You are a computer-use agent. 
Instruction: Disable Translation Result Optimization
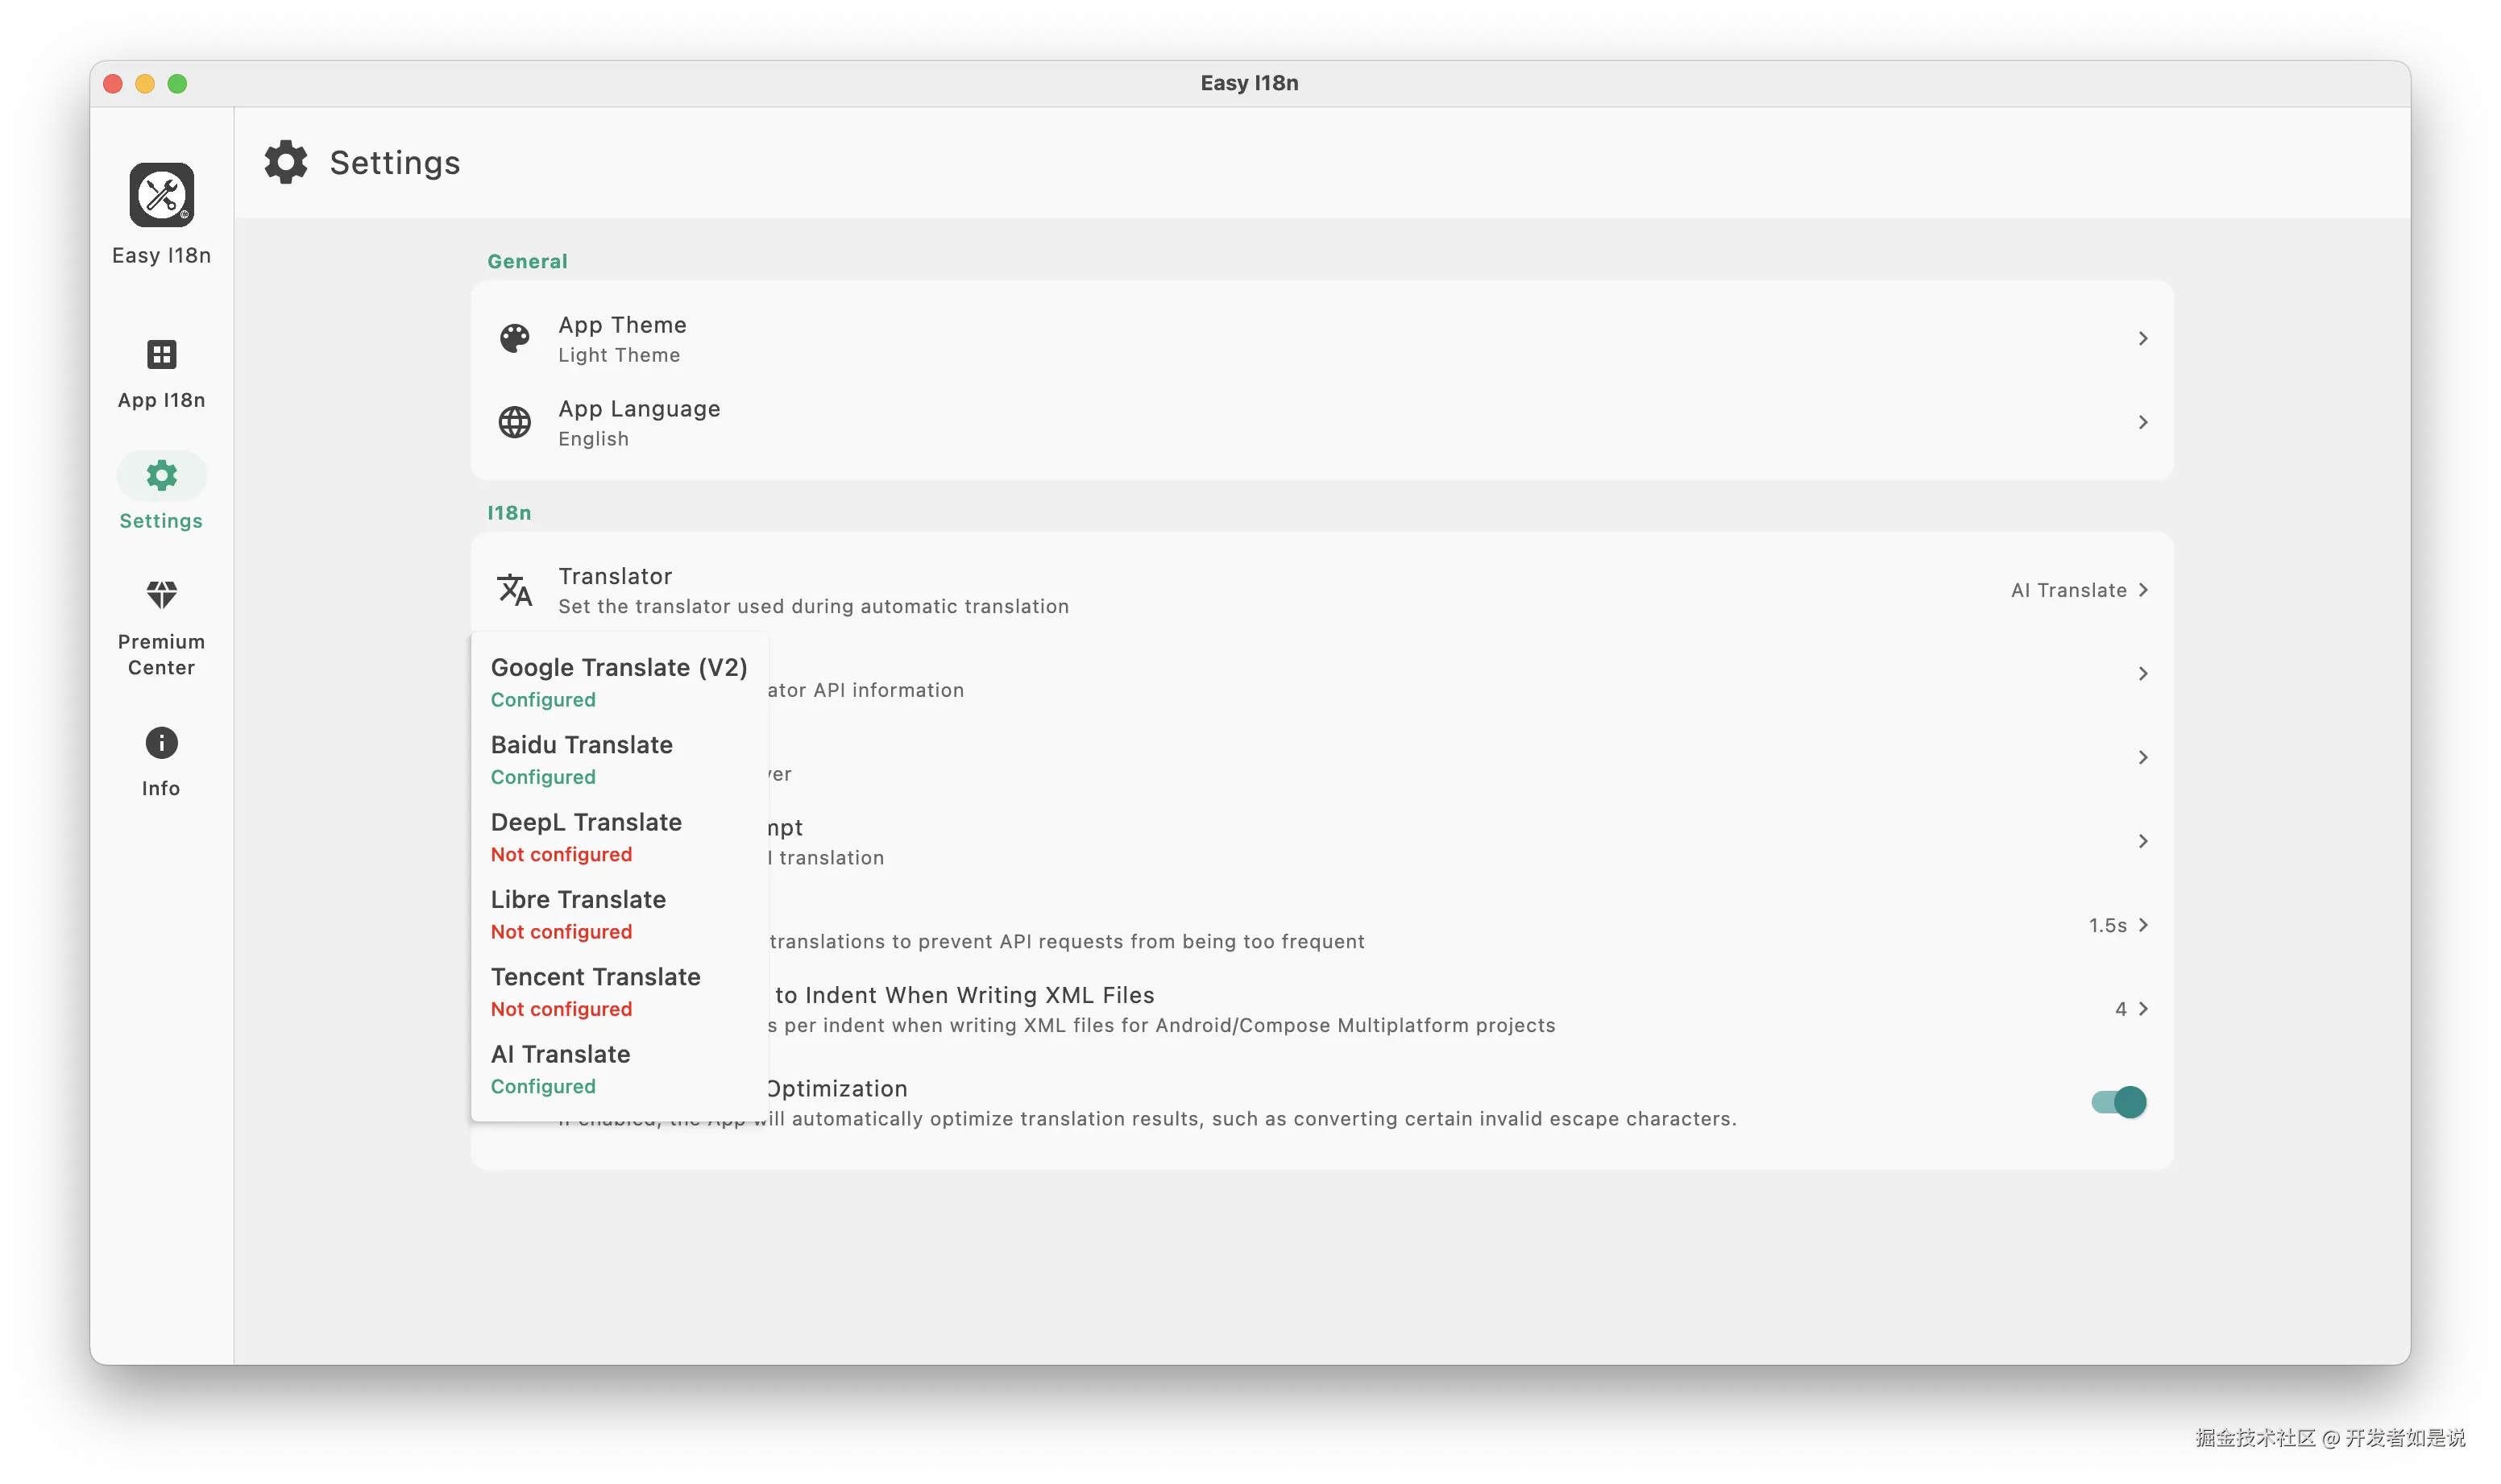click(2118, 1102)
